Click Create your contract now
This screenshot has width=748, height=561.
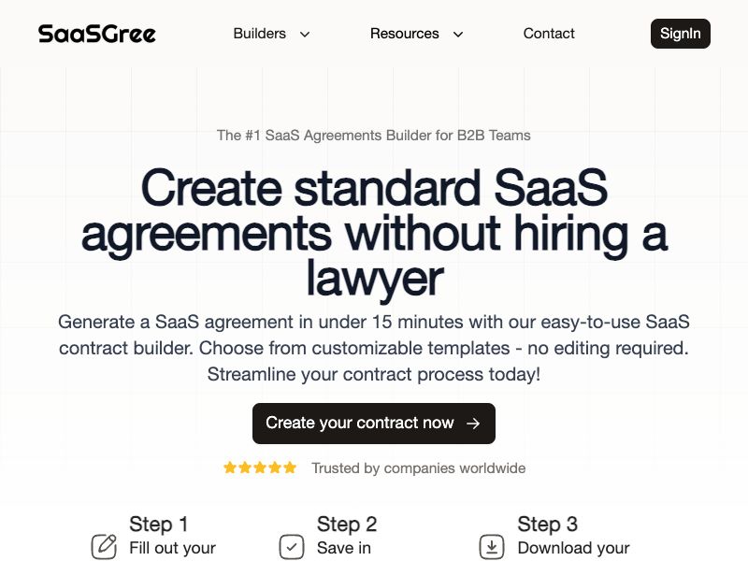[x=374, y=423]
